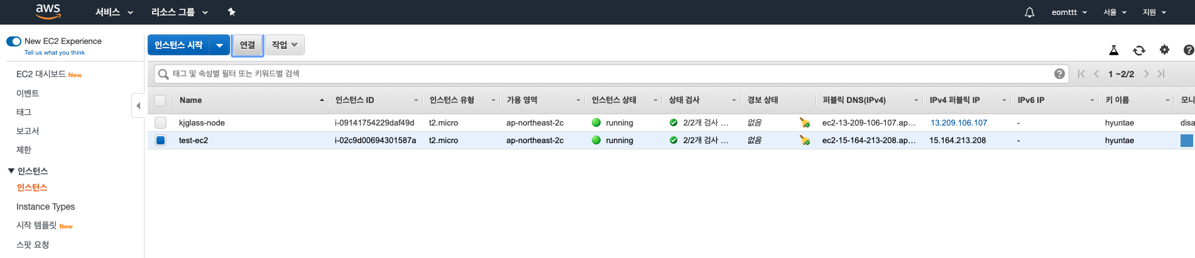This screenshot has width=1195, height=258.
Task: Deselect the test-ec2 checkbox
Action: pos(160,140)
